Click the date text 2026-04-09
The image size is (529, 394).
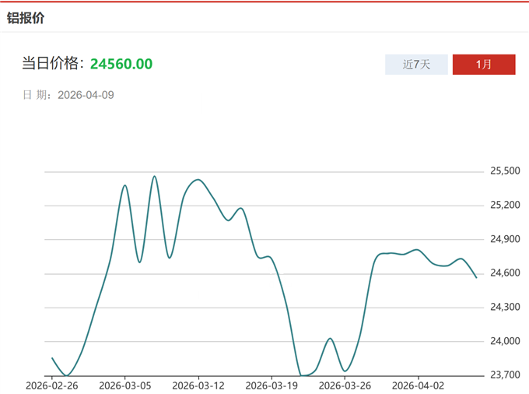tap(86, 95)
